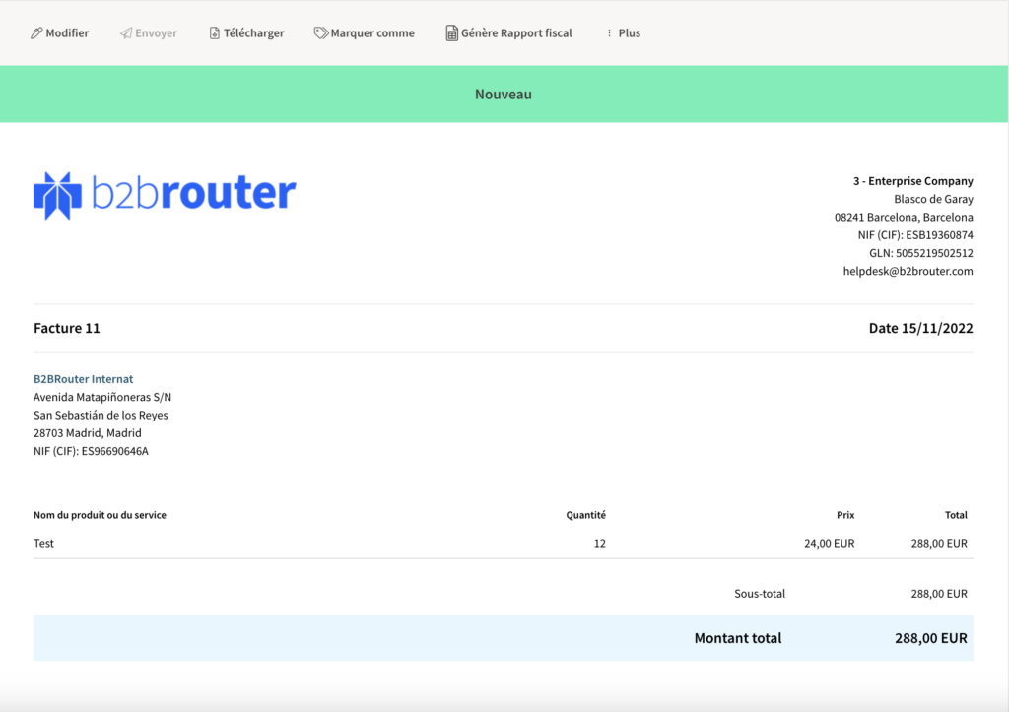Click the Prix column header

(x=845, y=514)
